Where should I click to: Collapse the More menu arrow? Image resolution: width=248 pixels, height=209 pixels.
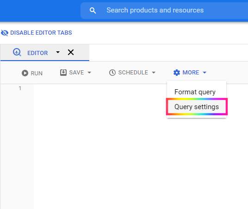tap(205, 73)
